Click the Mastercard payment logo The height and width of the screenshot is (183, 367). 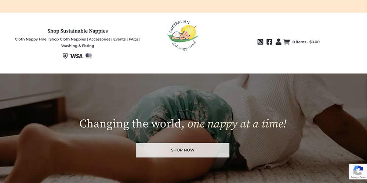pos(89,56)
